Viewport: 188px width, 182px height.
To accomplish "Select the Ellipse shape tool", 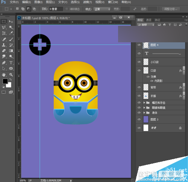I will 11,69.
